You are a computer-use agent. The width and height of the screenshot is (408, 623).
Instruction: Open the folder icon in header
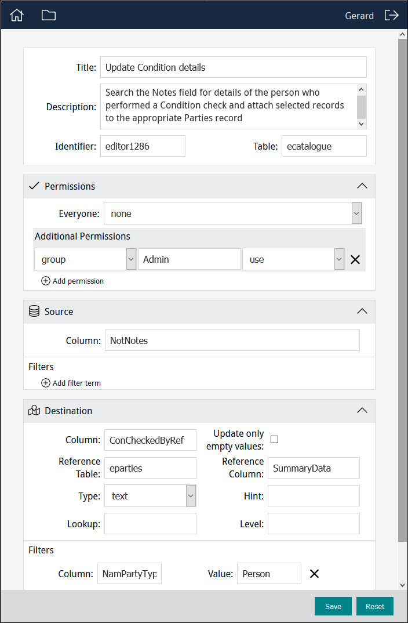[49, 15]
